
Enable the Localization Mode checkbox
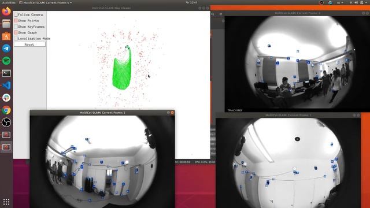16,39
